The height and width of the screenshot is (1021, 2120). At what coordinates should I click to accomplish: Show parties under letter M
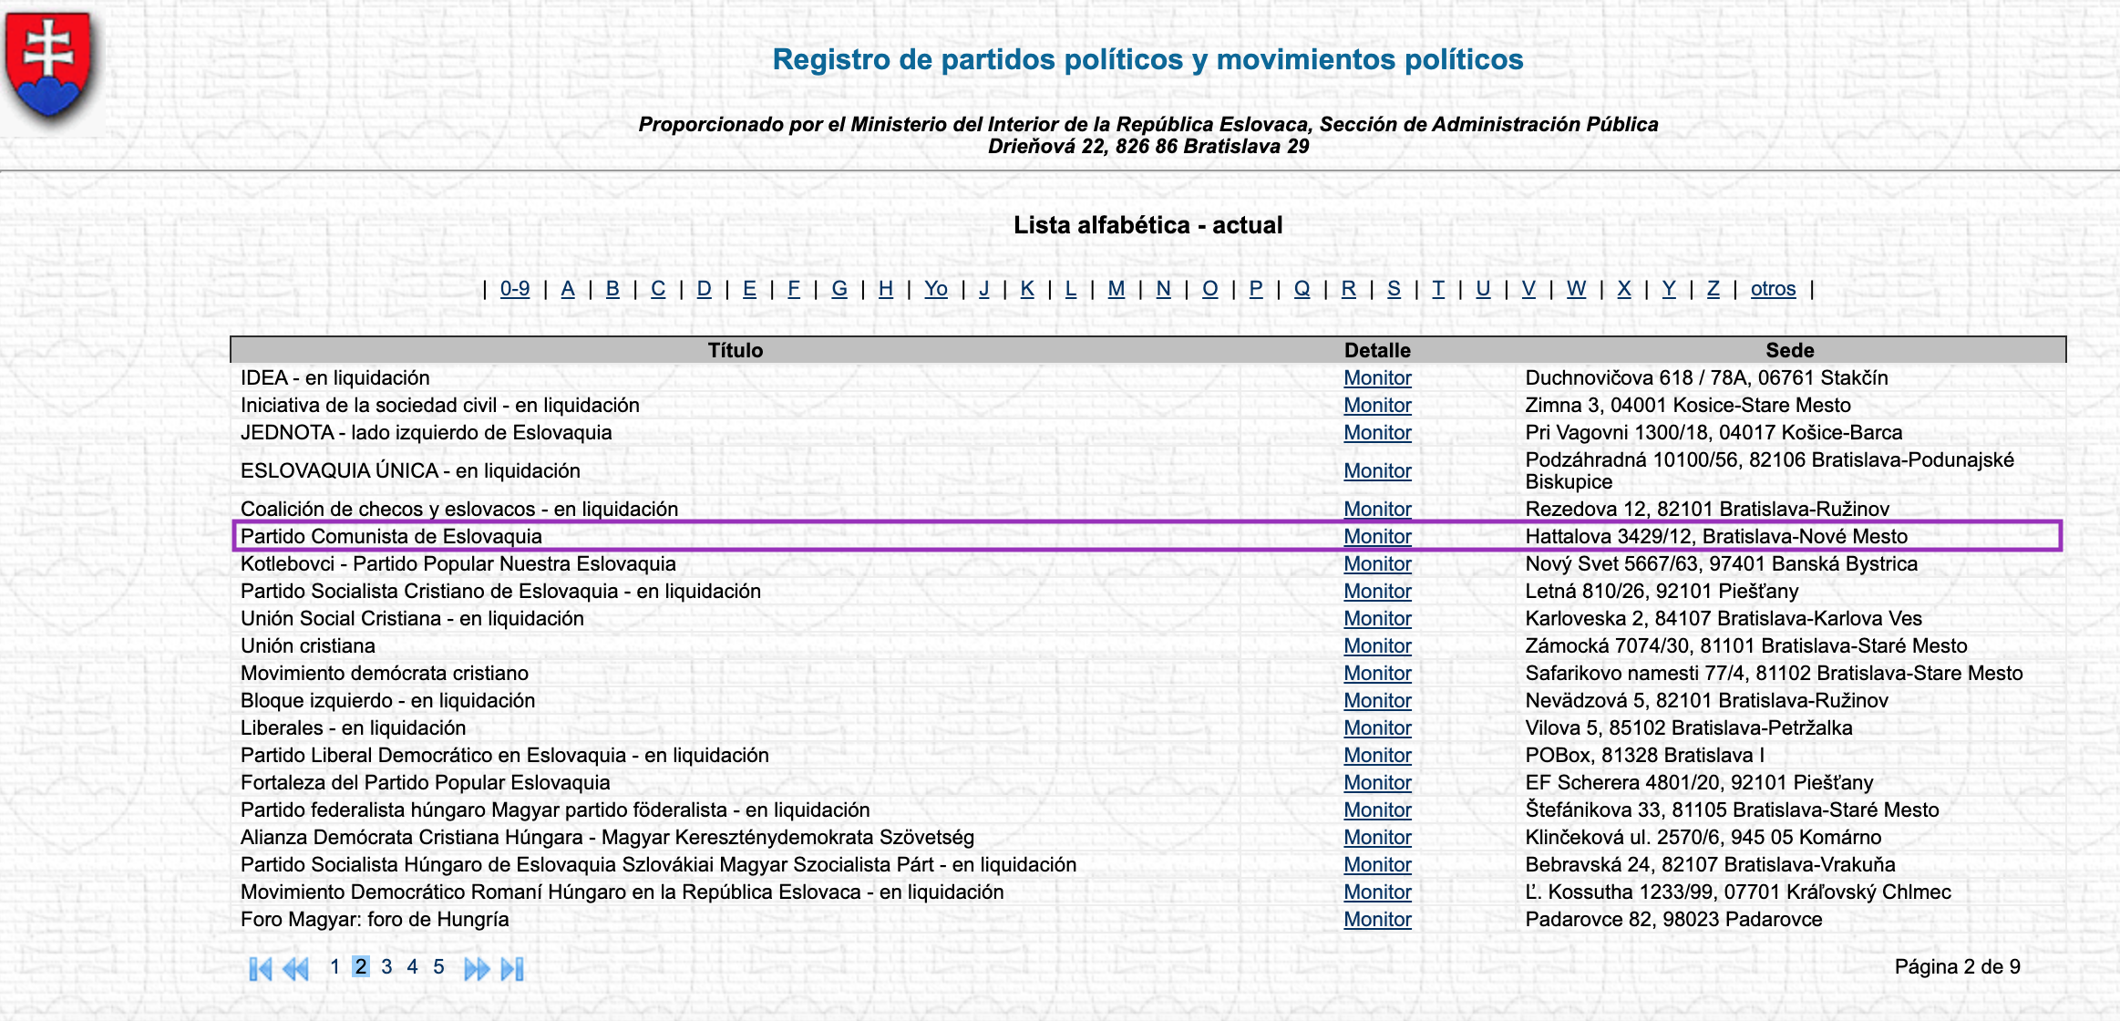pyautogui.click(x=1117, y=289)
